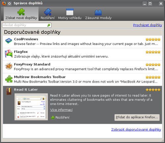Click the Doporučované doplňky heading

pos(32,32)
